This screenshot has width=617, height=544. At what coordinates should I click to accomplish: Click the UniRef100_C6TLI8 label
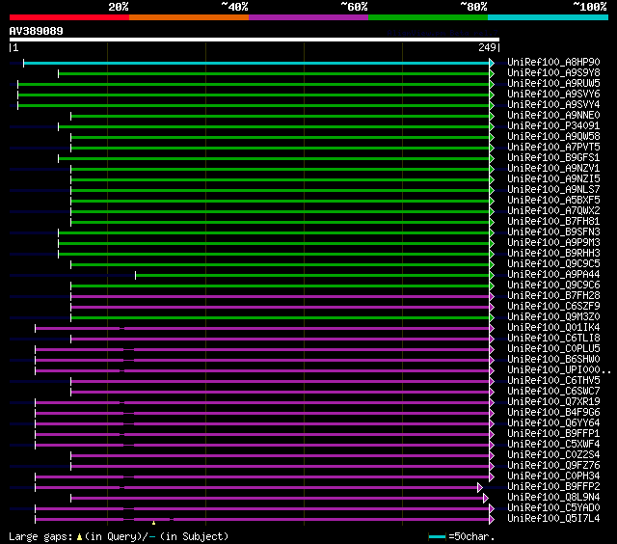553,339
